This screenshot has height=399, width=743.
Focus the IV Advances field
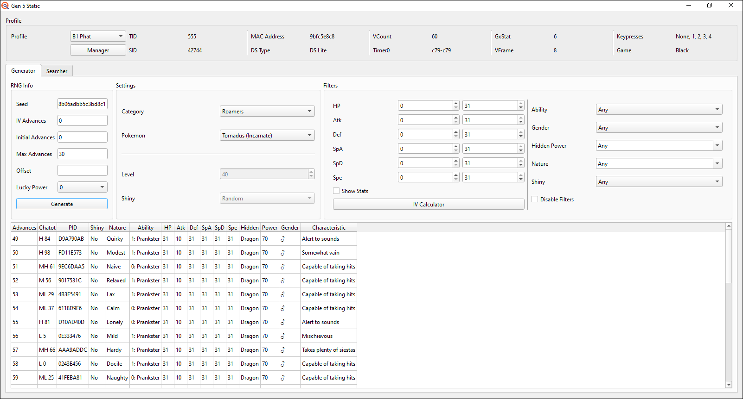(x=83, y=120)
